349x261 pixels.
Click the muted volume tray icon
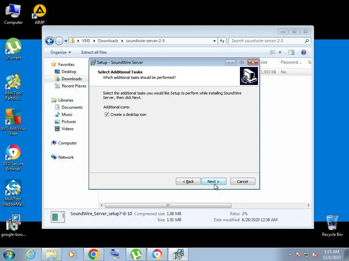pos(315,255)
